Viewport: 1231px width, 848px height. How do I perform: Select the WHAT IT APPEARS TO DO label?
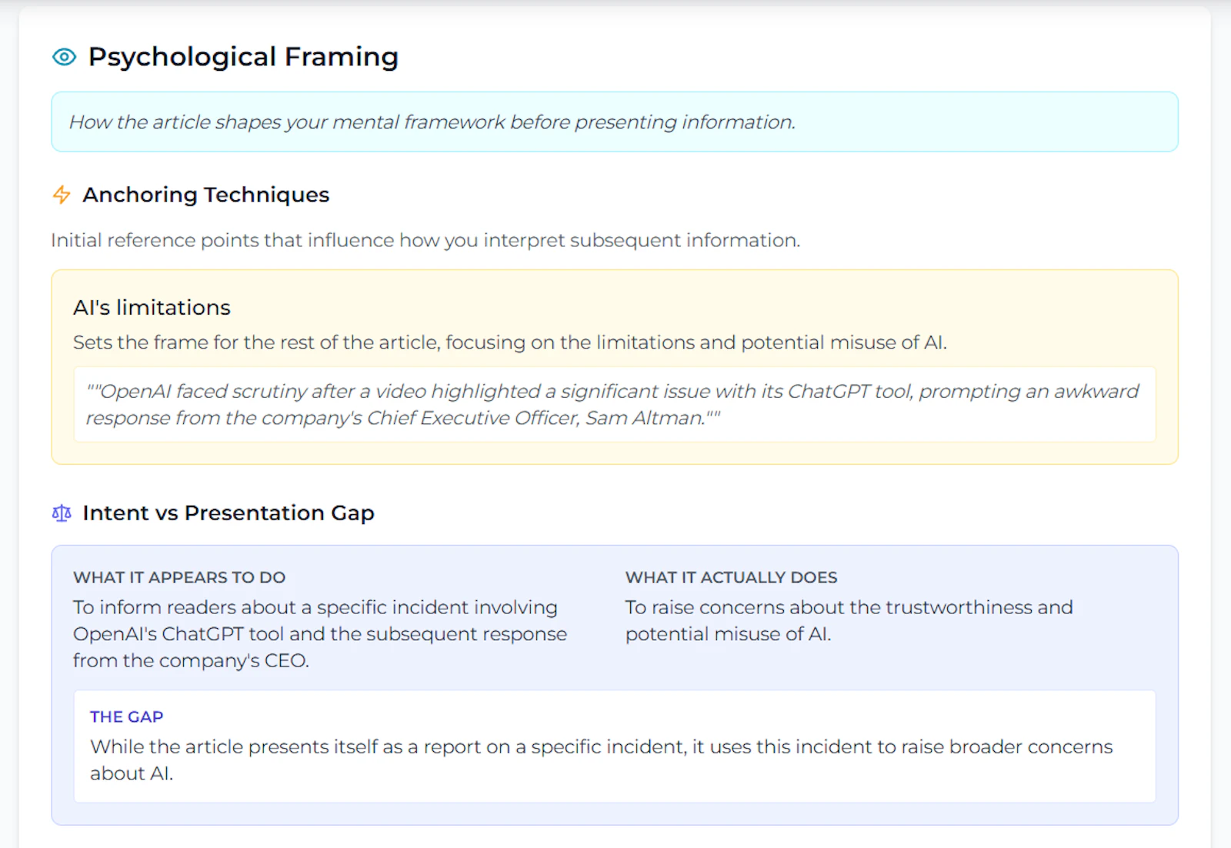click(x=179, y=577)
